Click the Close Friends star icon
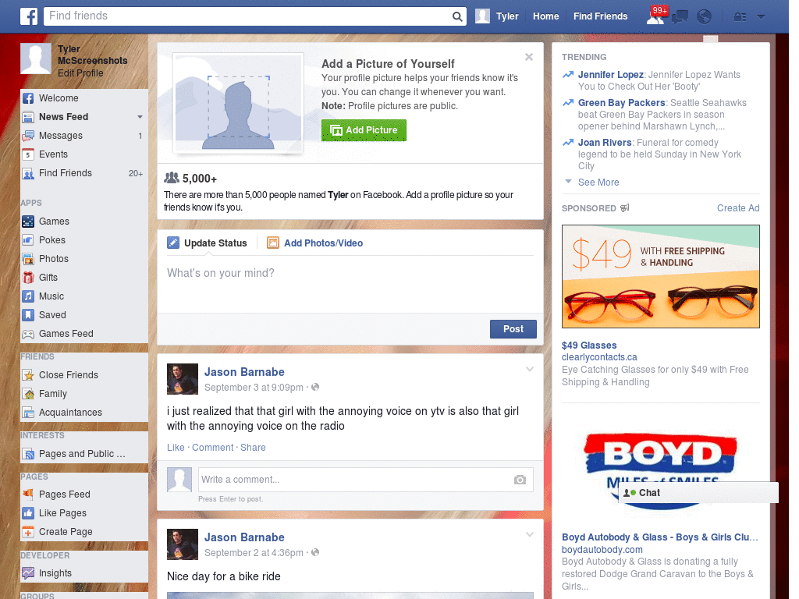 point(28,375)
